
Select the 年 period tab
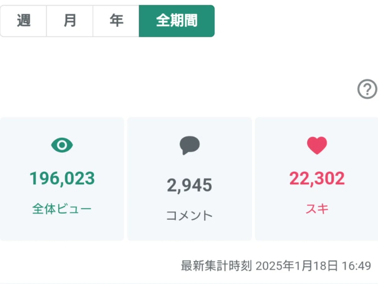pyautogui.click(x=116, y=21)
